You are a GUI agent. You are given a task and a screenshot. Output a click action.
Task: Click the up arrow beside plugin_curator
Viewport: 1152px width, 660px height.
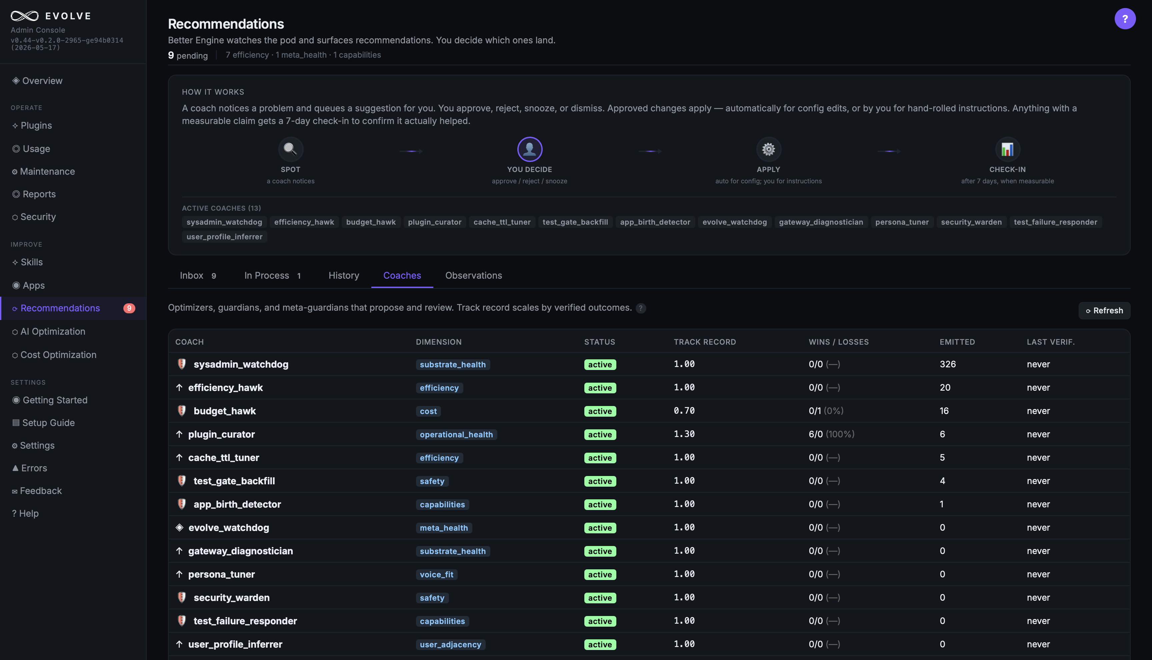click(179, 434)
